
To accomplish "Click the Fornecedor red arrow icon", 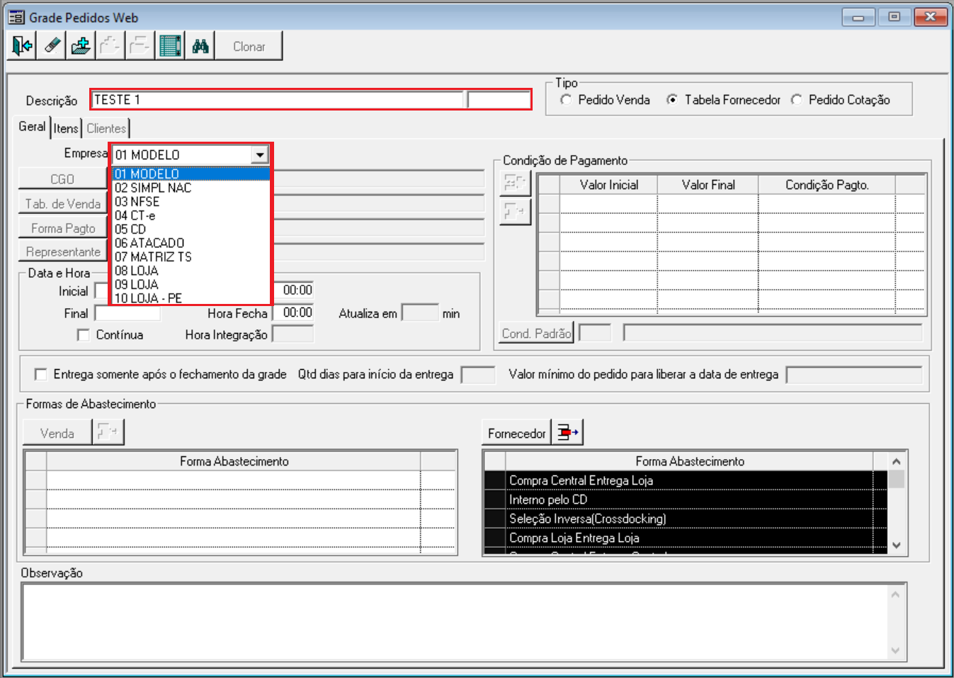I will coord(567,432).
